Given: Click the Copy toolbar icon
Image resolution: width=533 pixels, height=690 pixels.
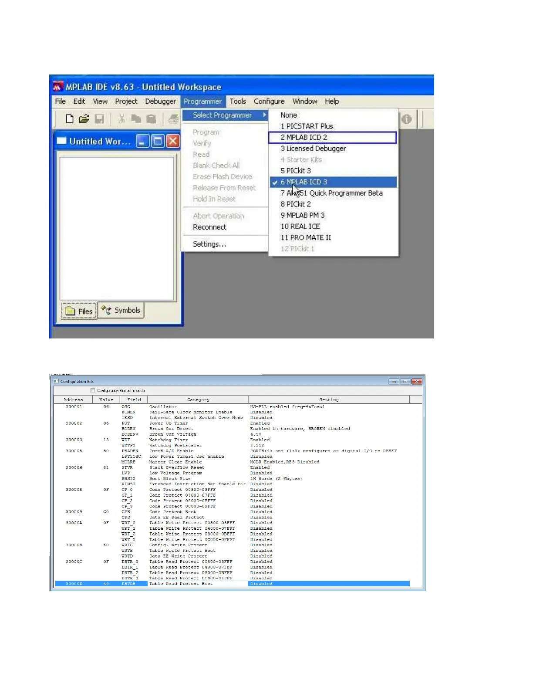Looking at the screenshot, I should (136, 118).
